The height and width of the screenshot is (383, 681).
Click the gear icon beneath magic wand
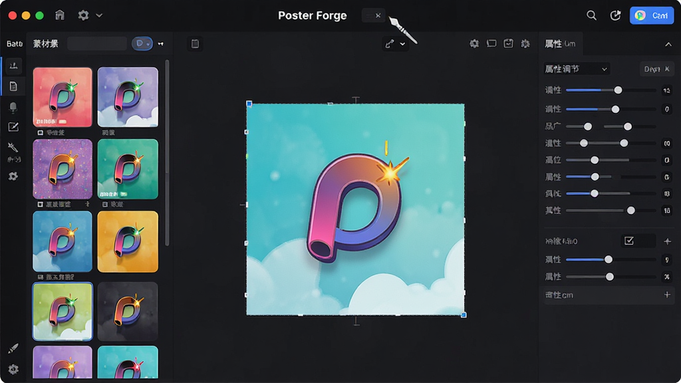(x=13, y=176)
